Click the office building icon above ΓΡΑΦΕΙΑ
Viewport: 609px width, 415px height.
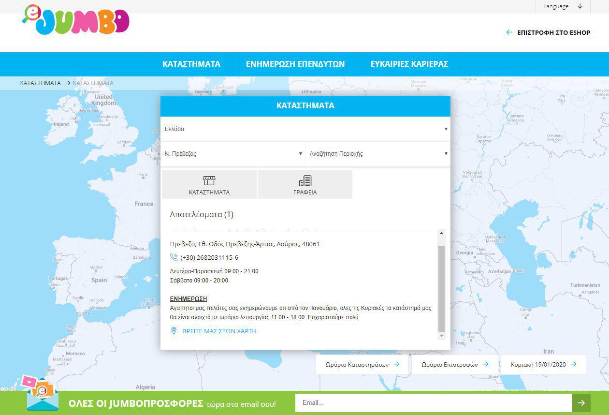coord(305,181)
